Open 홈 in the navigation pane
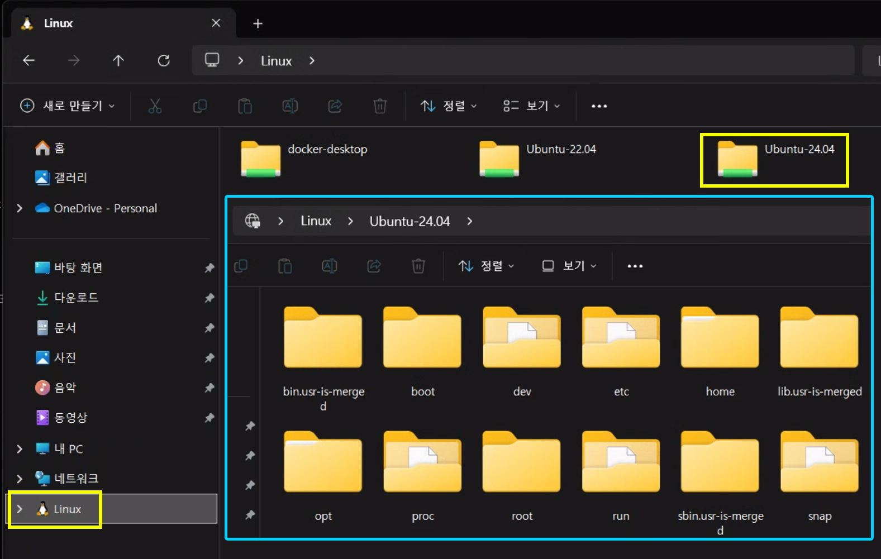 click(x=50, y=148)
